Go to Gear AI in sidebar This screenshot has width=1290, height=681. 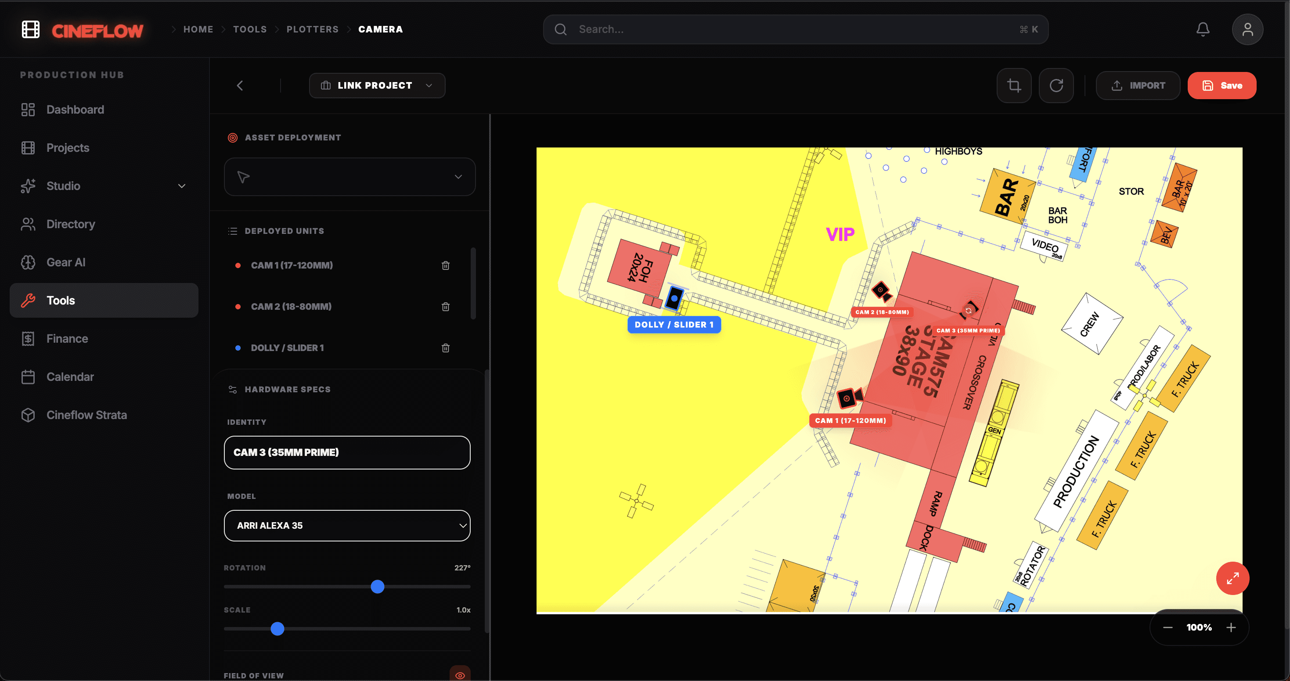(x=65, y=262)
